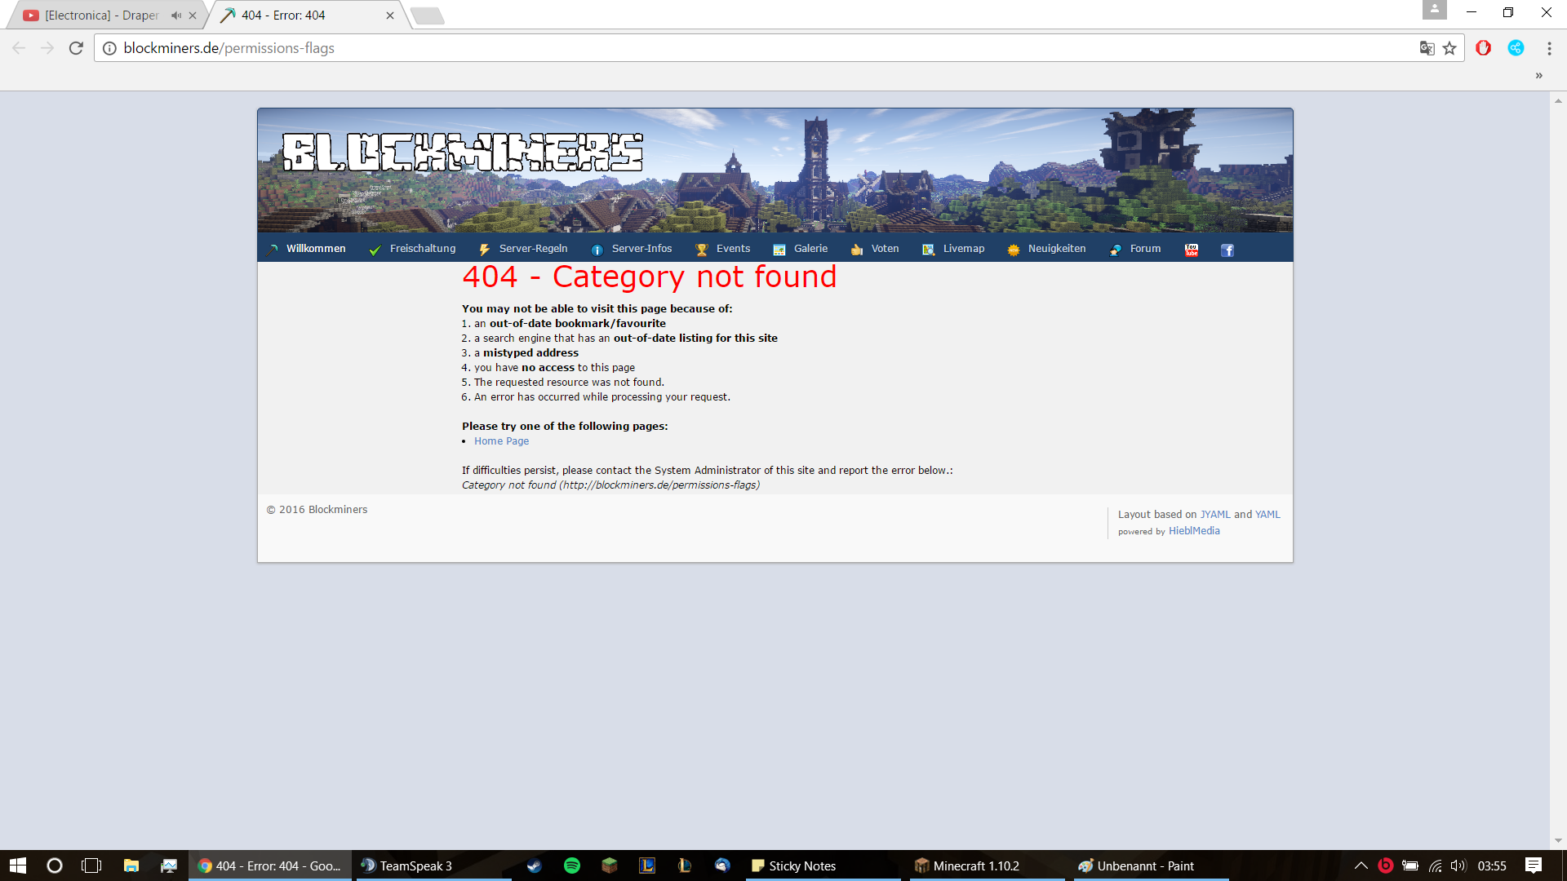Expand hidden bookmarks with double chevron
The width and height of the screenshot is (1567, 881).
click(x=1538, y=75)
